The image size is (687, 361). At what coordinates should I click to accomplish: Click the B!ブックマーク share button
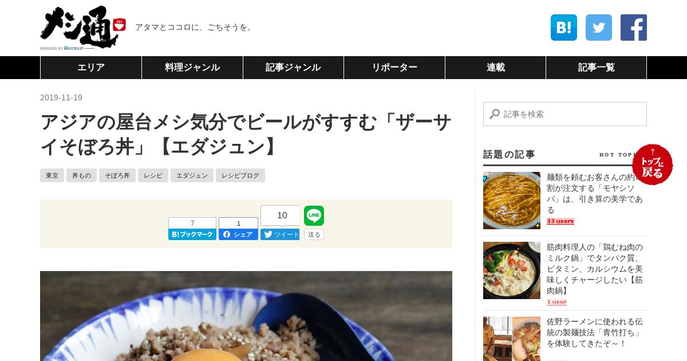coord(192,234)
